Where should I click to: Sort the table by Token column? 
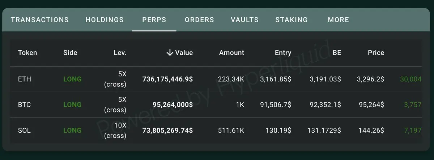tap(27, 53)
